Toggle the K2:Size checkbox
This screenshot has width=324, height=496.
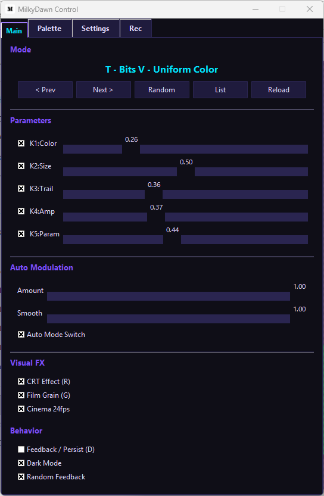(x=21, y=166)
